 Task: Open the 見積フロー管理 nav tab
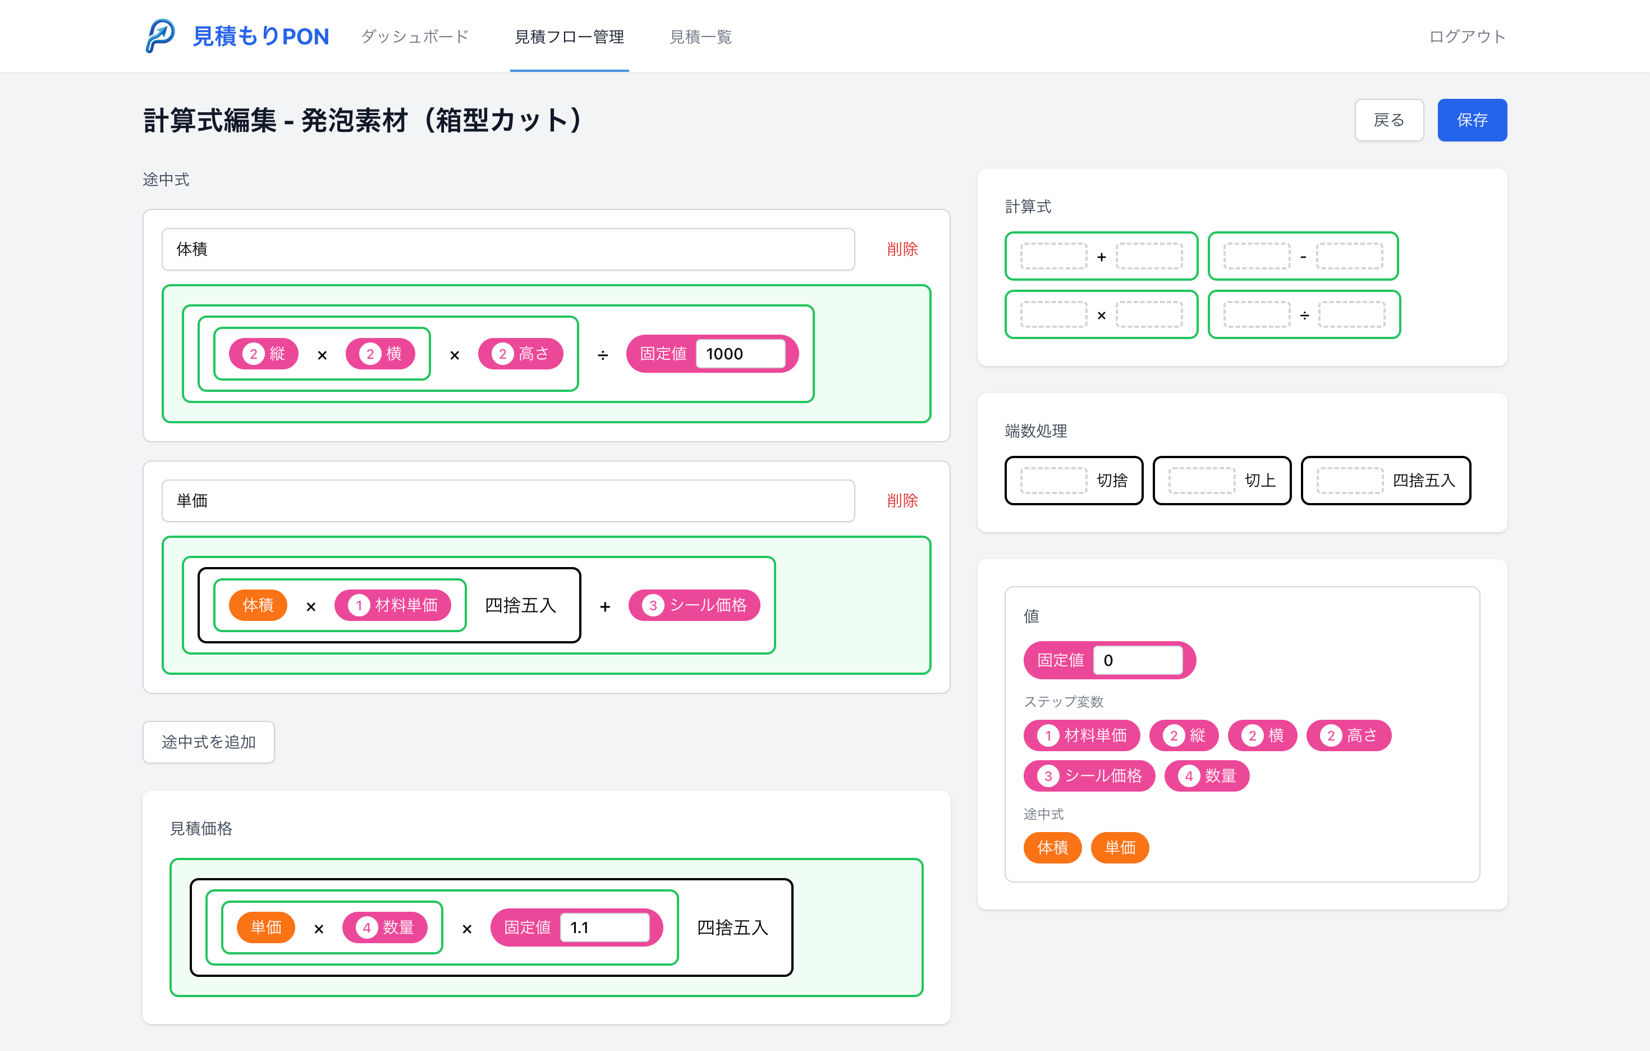click(x=570, y=36)
